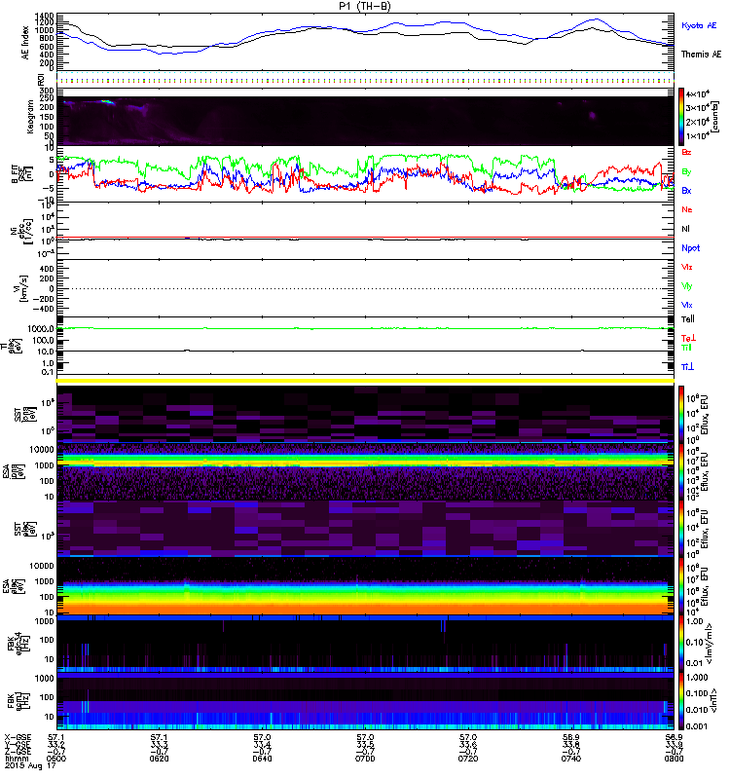This screenshot has width=730, height=779.
Task: Click the red Ne density label
Action: tap(687, 209)
